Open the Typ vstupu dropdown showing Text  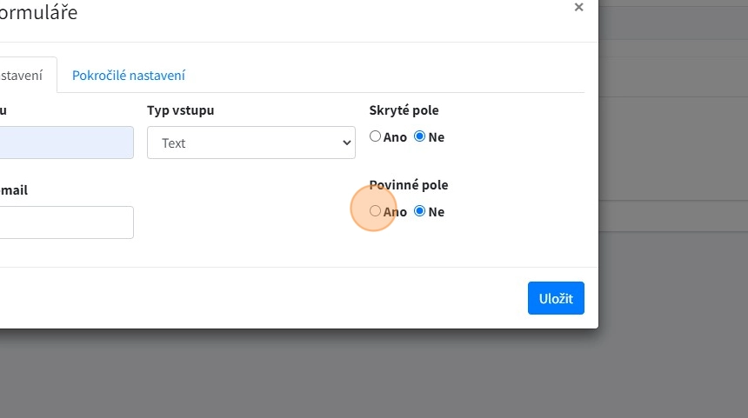click(x=250, y=143)
